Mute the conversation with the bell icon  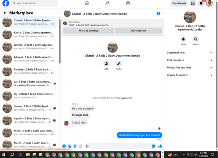click(184, 39)
